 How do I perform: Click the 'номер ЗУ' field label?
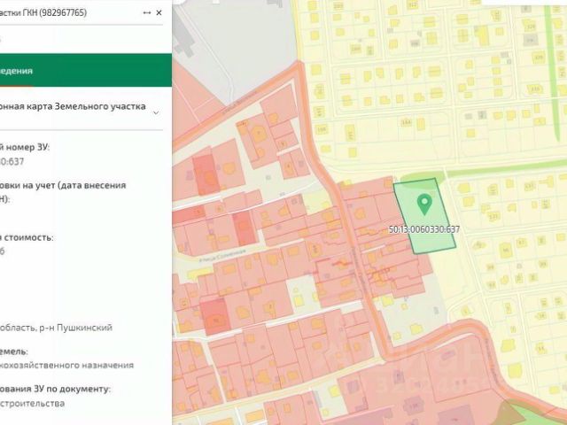click(x=25, y=148)
